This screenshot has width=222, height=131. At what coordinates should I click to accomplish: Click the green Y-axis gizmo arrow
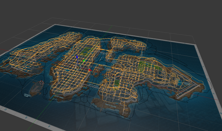point(84,61)
